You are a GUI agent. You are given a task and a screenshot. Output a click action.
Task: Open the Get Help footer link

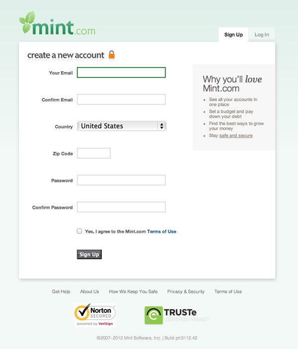61,291
